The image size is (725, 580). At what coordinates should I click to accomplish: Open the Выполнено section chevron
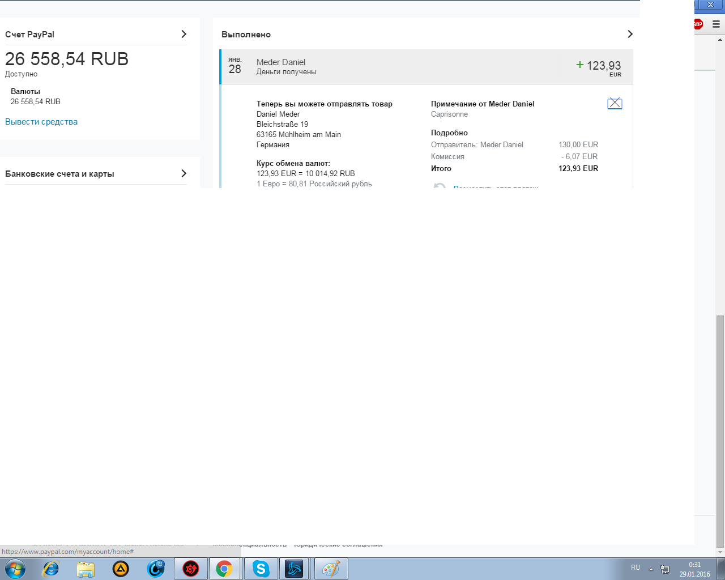coord(630,34)
